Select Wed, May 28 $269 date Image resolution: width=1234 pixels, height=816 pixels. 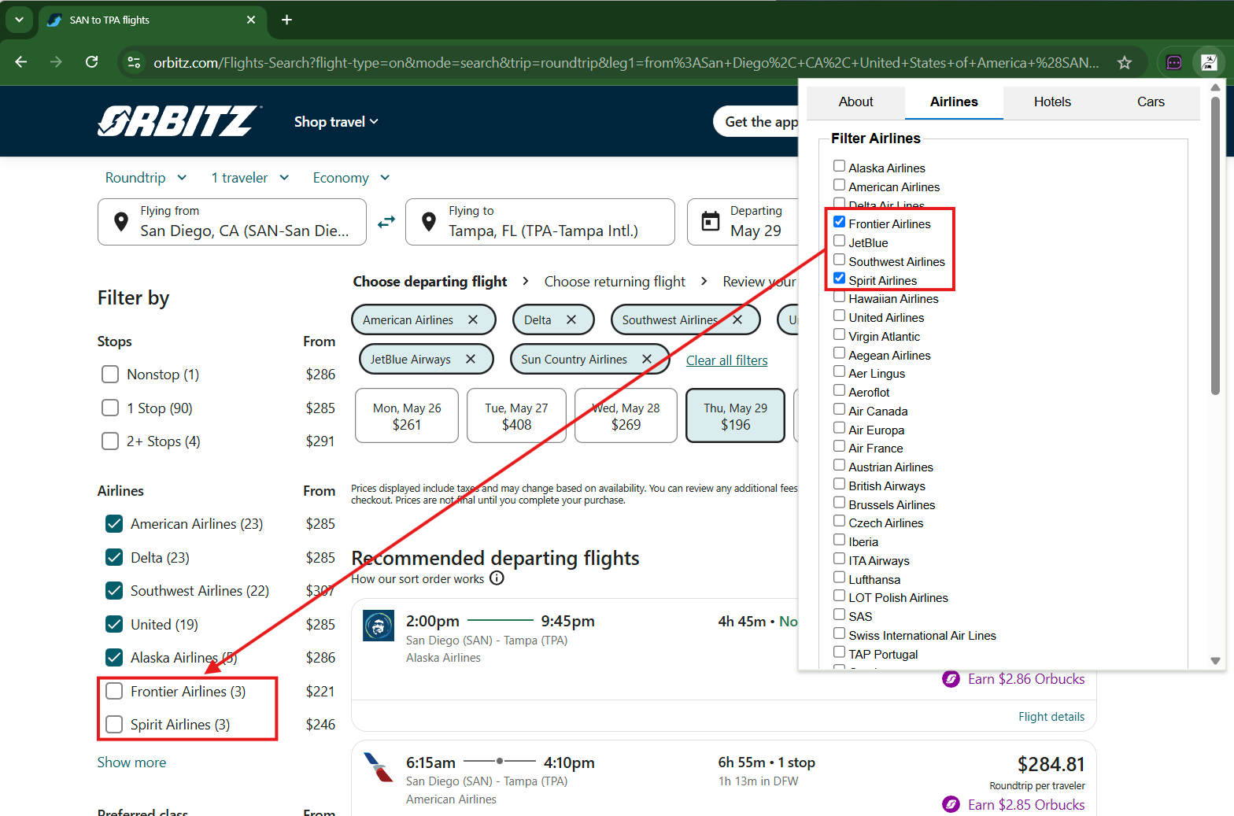(x=626, y=415)
